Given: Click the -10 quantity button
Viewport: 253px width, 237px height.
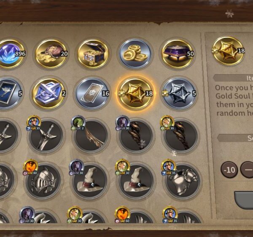Looking at the screenshot, I should [229, 170].
